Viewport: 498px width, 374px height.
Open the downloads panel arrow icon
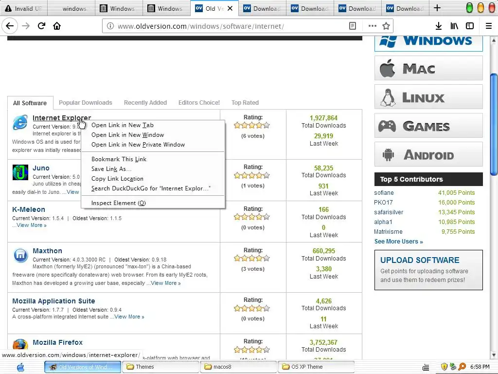(439, 26)
